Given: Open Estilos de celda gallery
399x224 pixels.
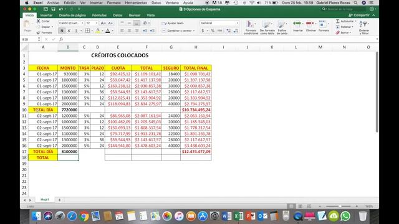Looking at the screenshot, I should click(282, 27).
